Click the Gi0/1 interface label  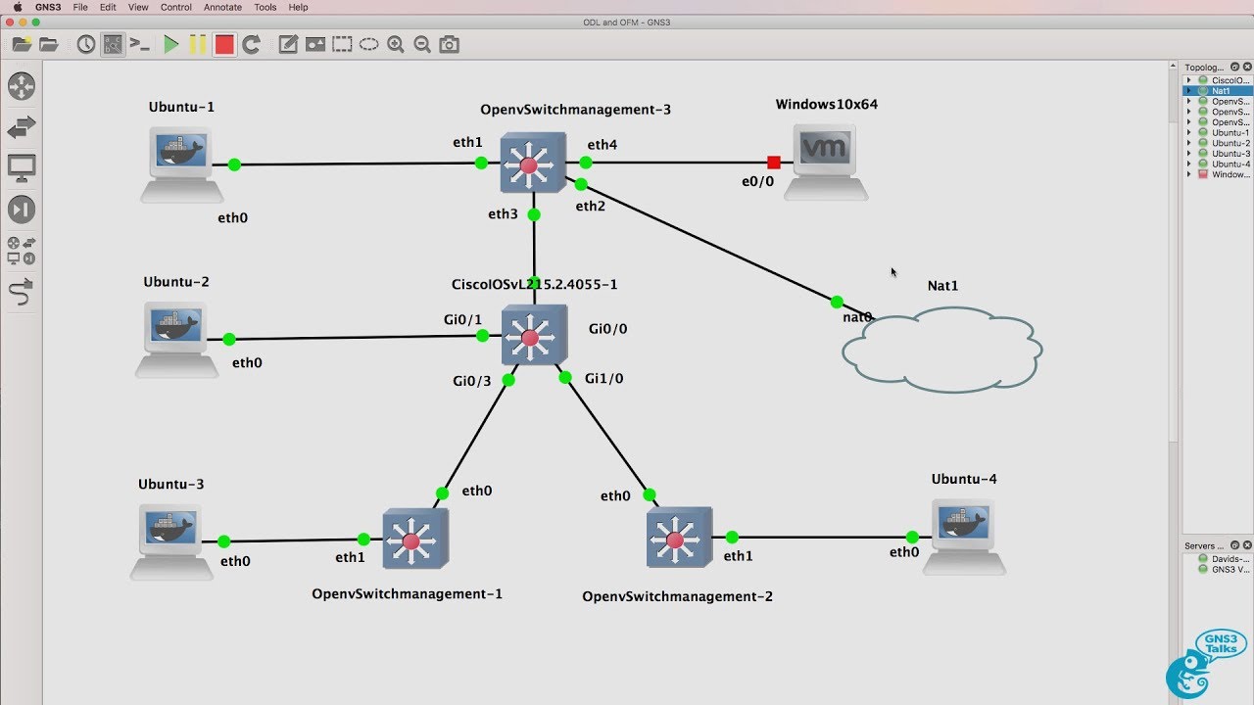(463, 319)
